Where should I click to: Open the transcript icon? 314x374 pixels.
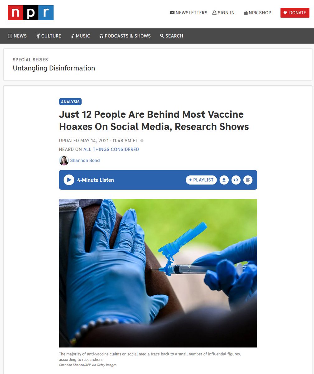248,180
